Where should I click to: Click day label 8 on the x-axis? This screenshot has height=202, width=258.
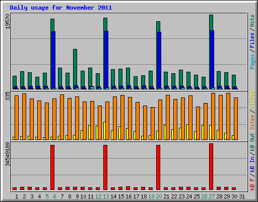70,196
